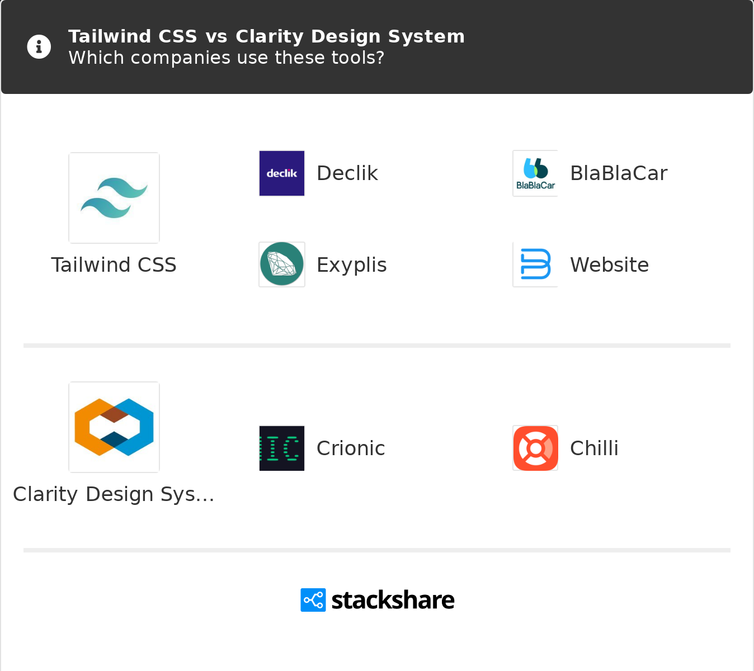Click the Crionic logo icon
Viewport: 754px width, 671px height.
pos(281,448)
